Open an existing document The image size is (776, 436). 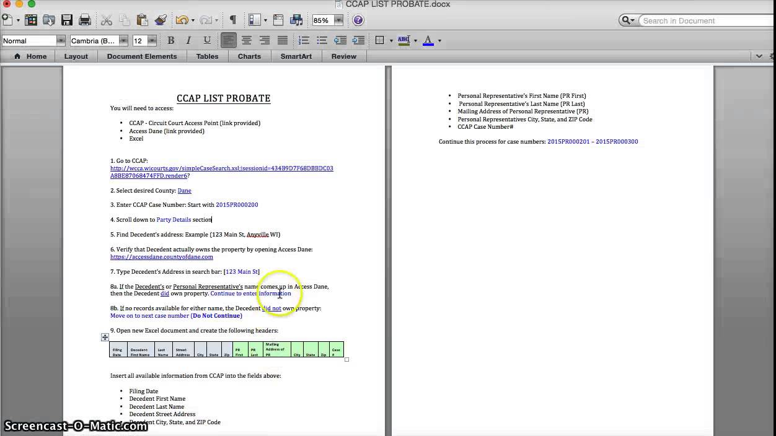coord(48,20)
